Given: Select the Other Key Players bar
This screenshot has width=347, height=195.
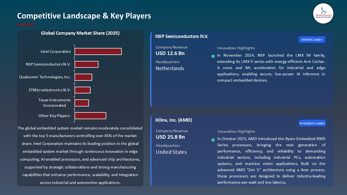Looking at the screenshot, I should [x=90, y=116].
